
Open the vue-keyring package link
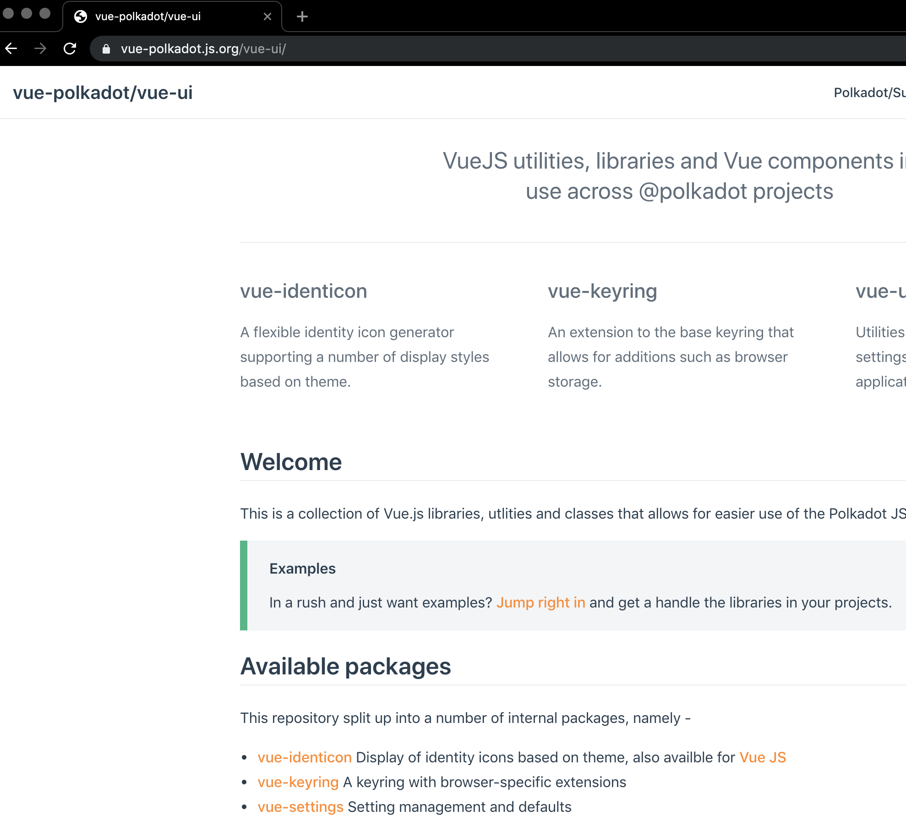[x=298, y=782]
